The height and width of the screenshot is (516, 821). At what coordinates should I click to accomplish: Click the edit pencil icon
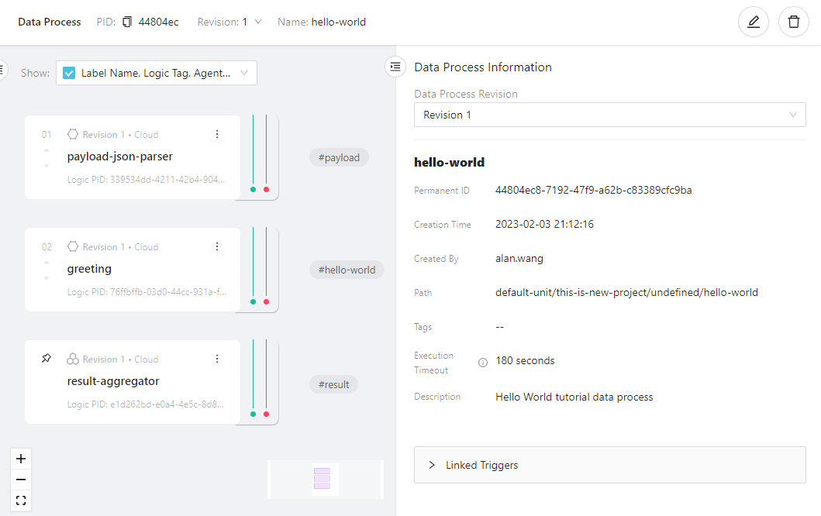[x=753, y=22]
